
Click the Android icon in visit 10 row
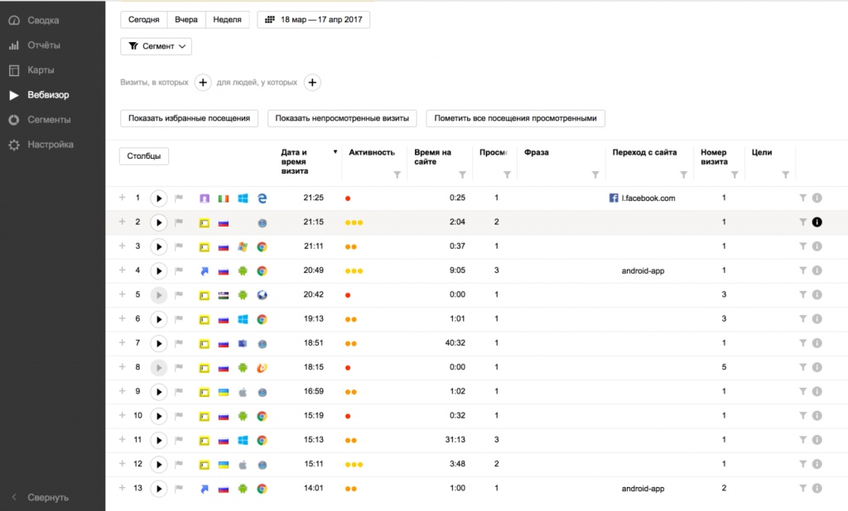(x=243, y=416)
